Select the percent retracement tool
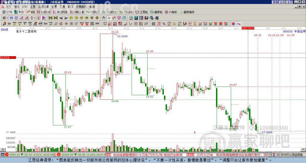The image size is (306, 163). 164,24
